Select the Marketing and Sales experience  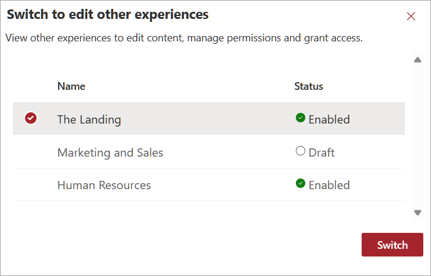[x=110, y=152]
